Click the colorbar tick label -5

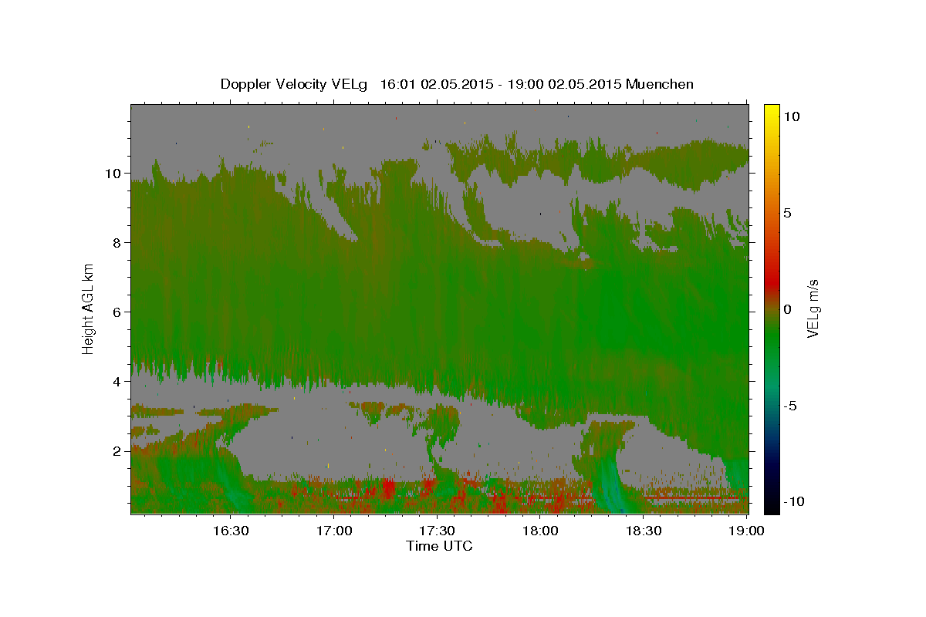792,406
